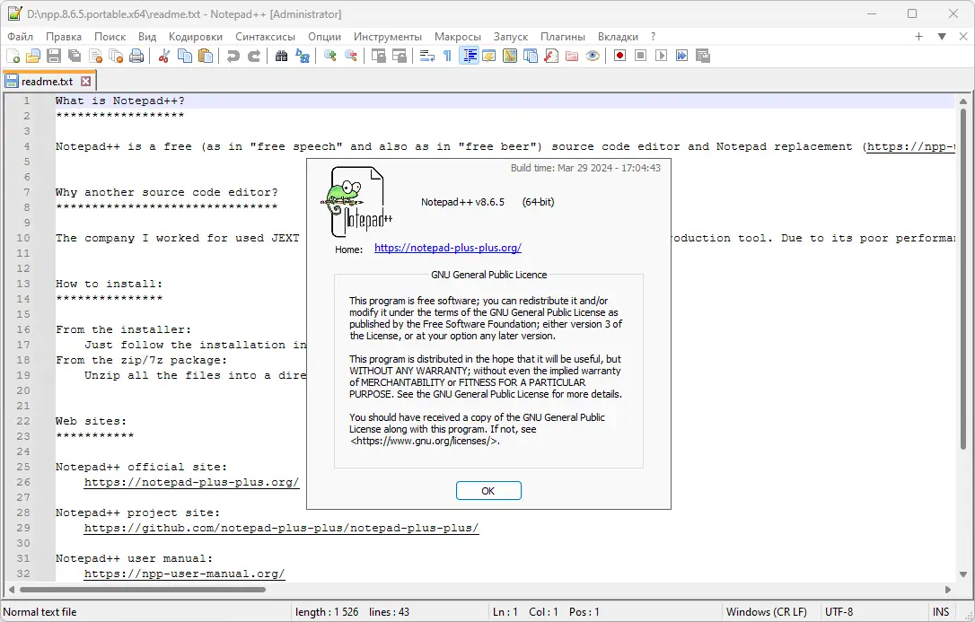This screenshot has height=622, width=975.
Task: Open Find with the binoculars icon
Action: pos(282,56)
